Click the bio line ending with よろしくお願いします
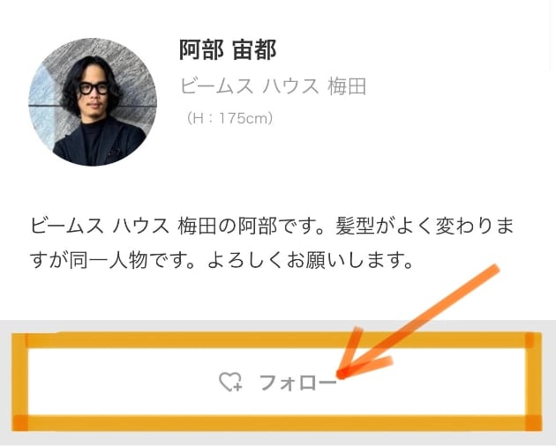The width and height of the screenshot is (556, 446). [x=222, y=260]
